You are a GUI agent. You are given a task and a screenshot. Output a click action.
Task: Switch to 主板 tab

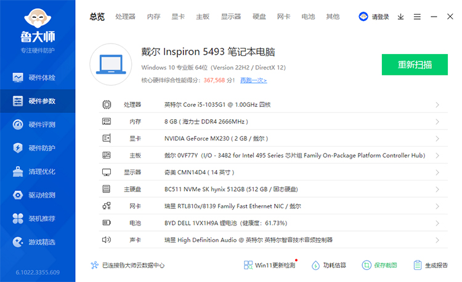pos(203,17)
